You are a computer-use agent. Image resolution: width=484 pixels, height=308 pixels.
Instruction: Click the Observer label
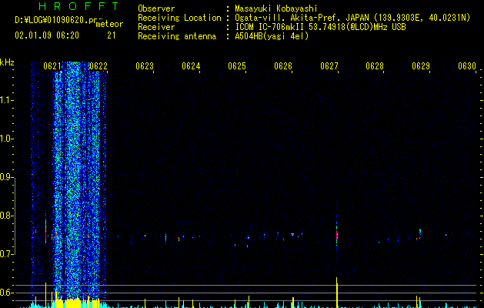point(156,8)
